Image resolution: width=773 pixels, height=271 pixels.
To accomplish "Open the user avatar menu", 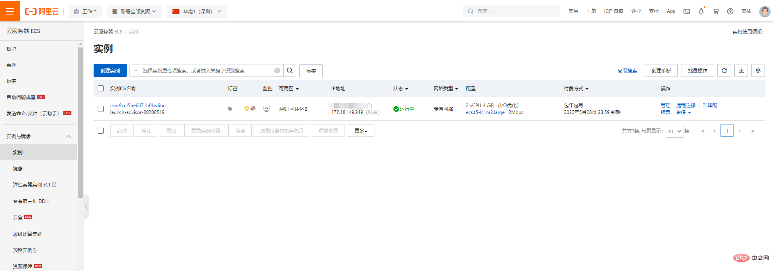I will [765, 11].
